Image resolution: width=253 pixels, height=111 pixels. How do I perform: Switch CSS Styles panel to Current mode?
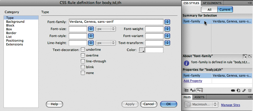click(x=225, y=10)
